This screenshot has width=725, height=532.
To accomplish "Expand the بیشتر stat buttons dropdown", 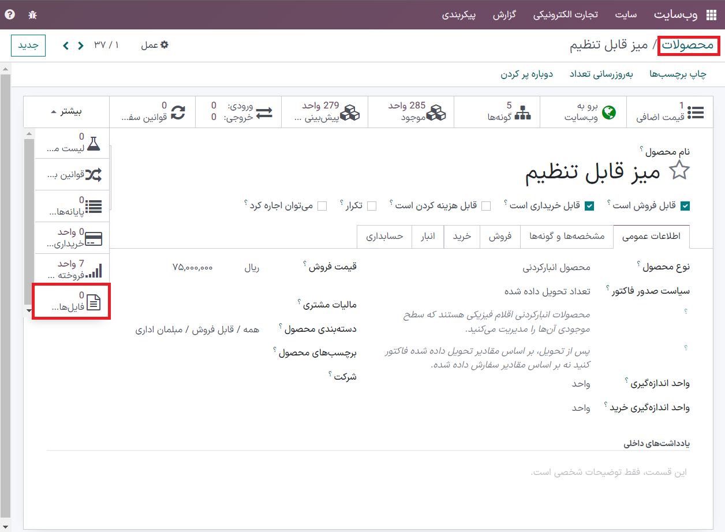I will click(66, 112).
